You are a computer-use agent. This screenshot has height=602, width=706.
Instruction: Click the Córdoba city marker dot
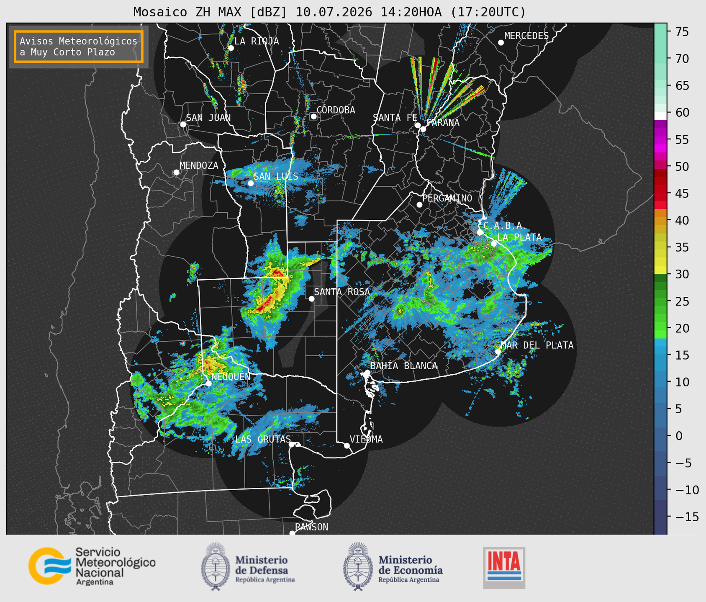pos(313,116)
